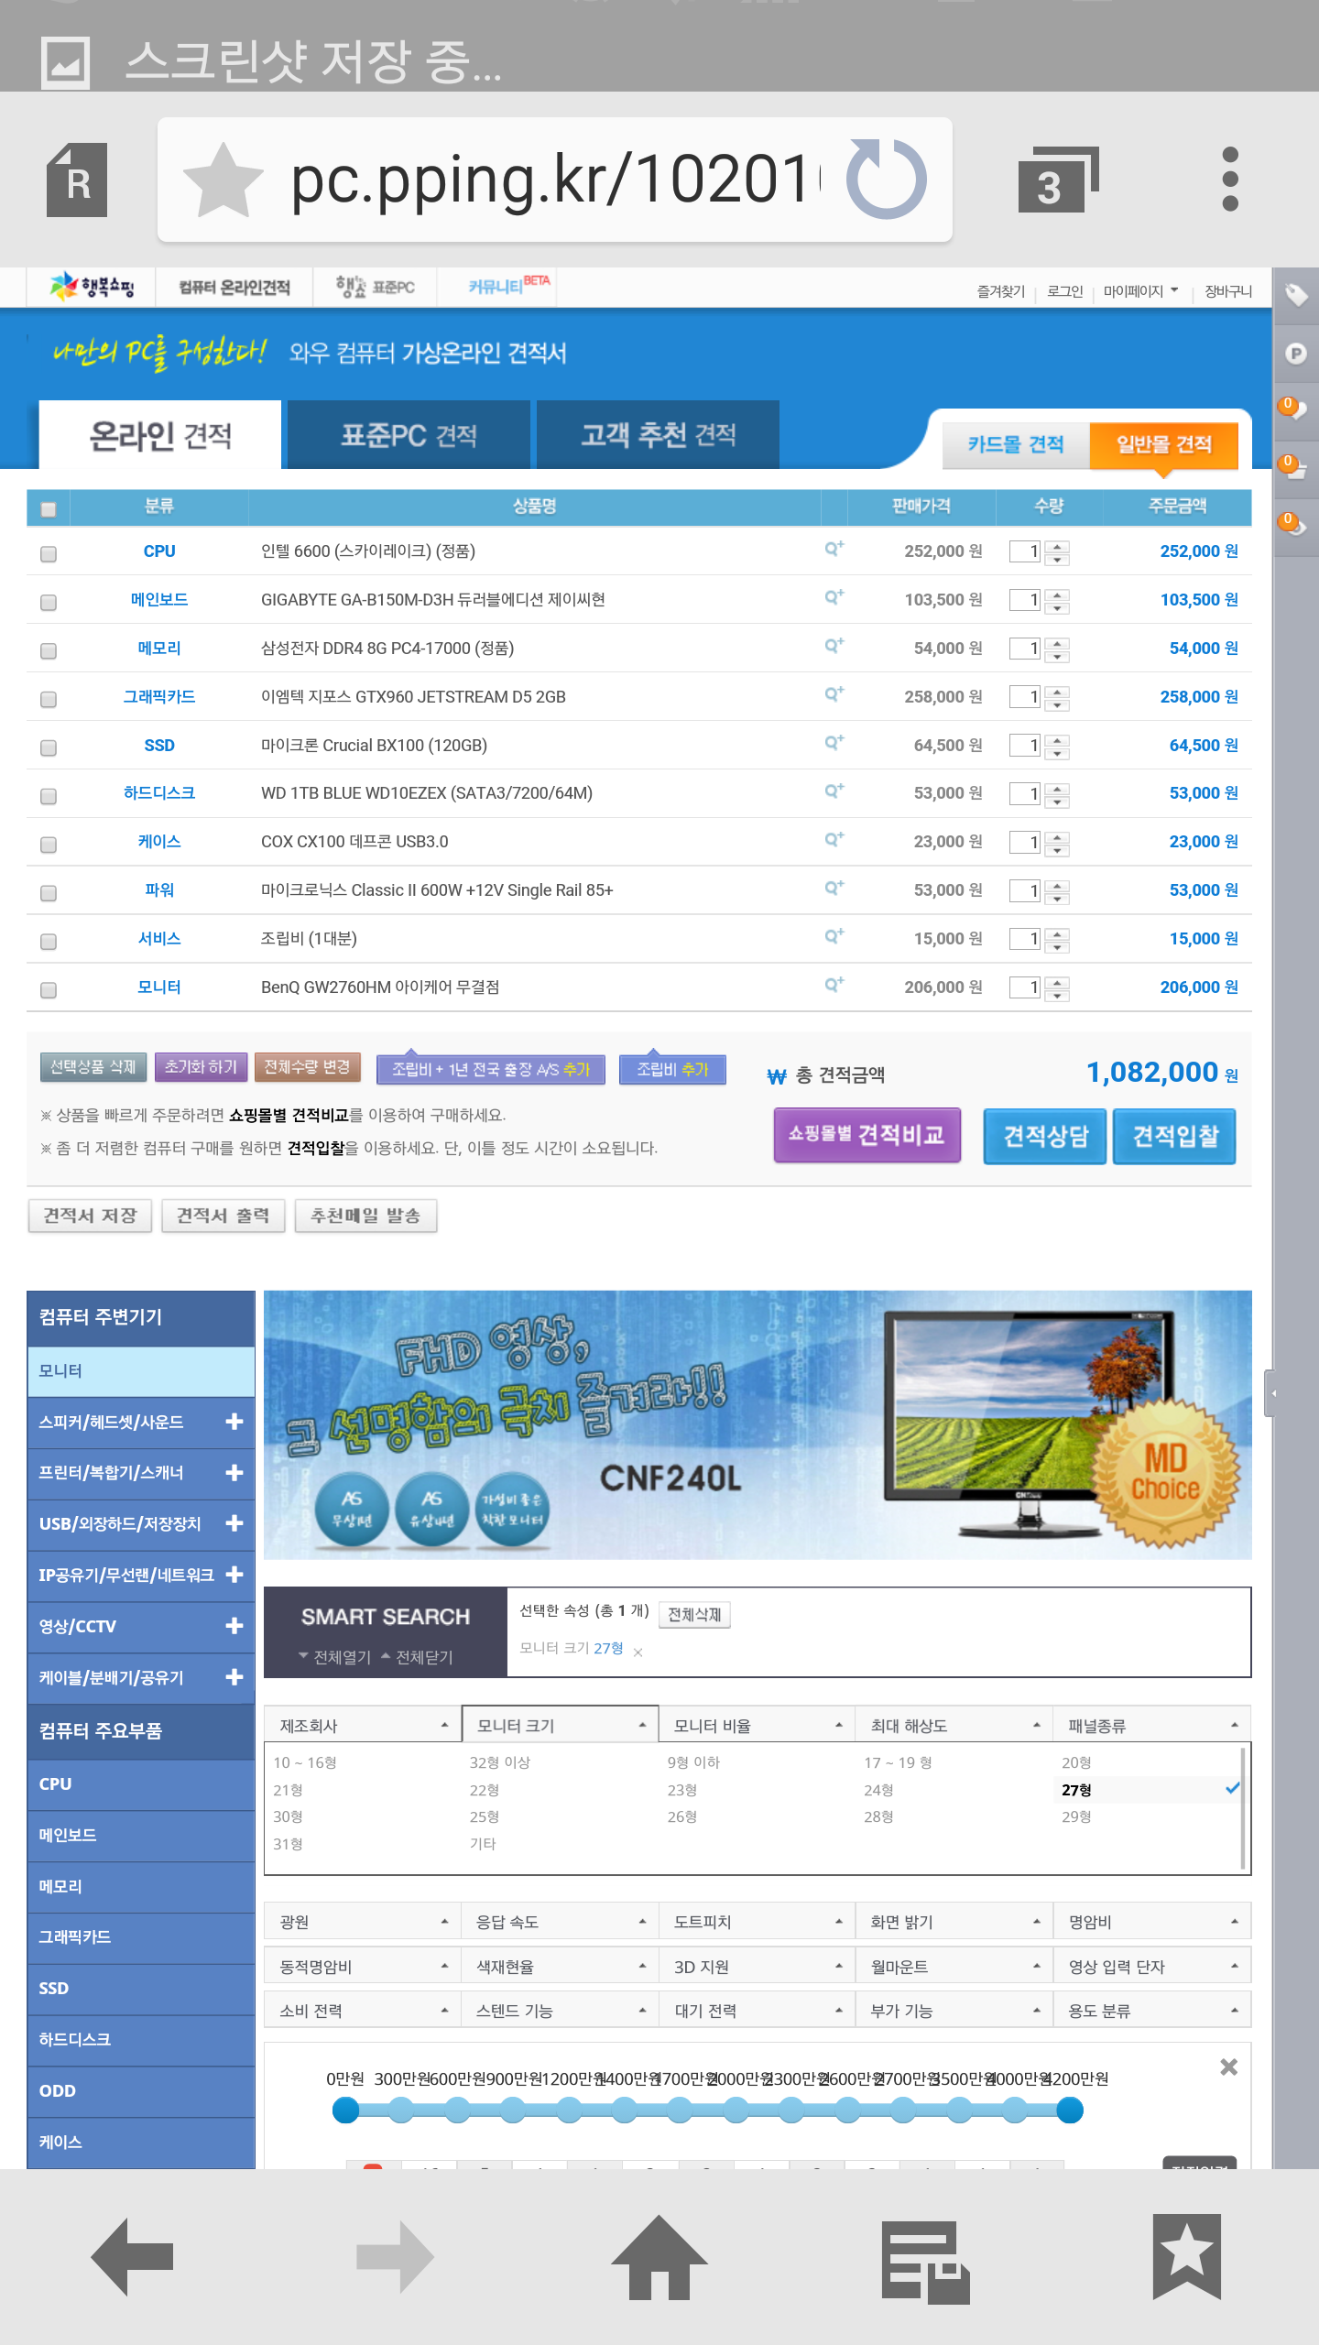Open the CNF240L monitor banner
The image size is (1319, 2345).
[x=758, y=1424]
